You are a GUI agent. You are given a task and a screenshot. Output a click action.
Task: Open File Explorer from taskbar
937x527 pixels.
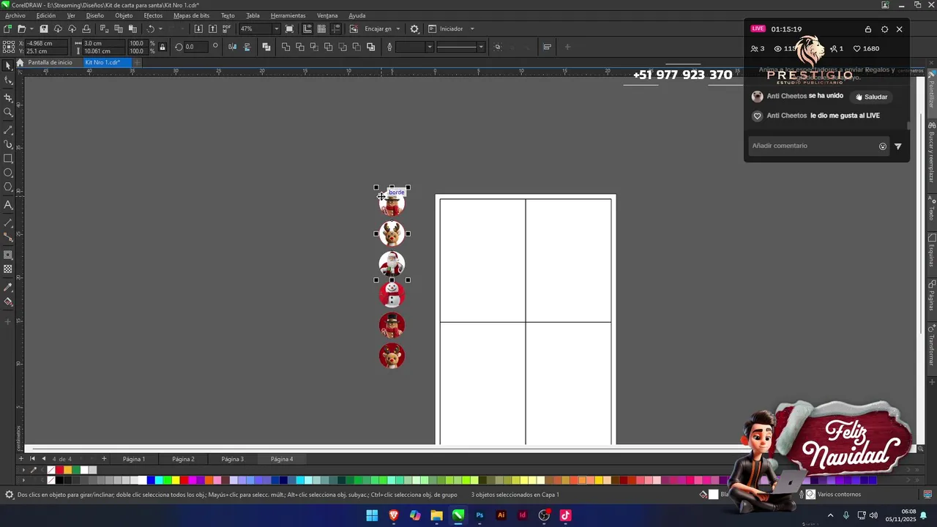(436, 515)
